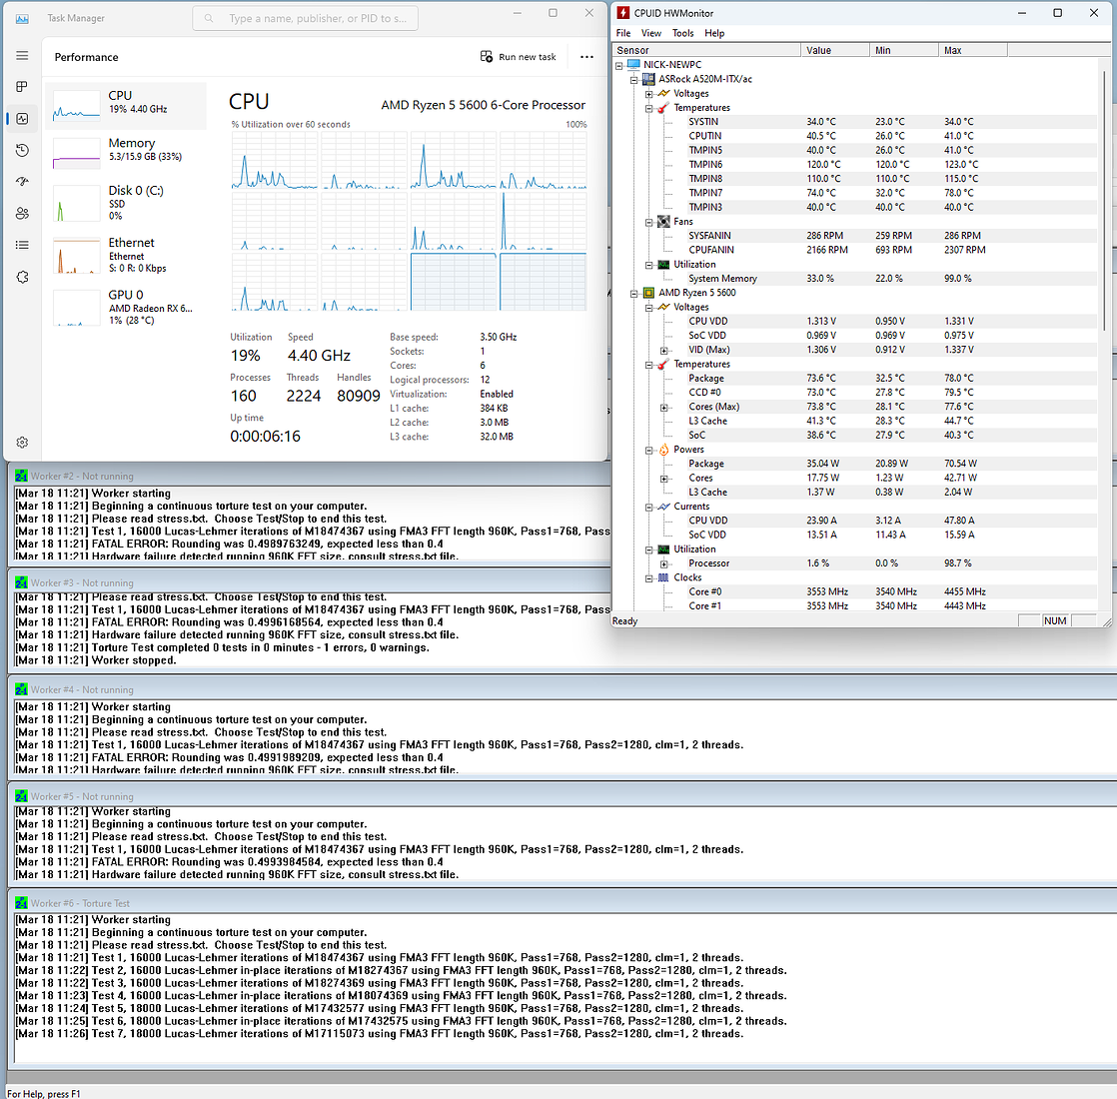1117x1099 pixels.
Task: Expand ASRock motherboard Voltages node
Action: tap(648, 94)
